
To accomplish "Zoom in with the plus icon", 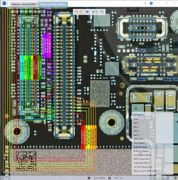I will tap(109, 178).
